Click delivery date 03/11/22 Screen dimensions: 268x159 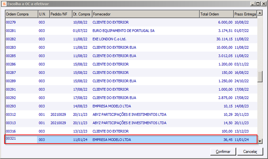pos(242,64)
